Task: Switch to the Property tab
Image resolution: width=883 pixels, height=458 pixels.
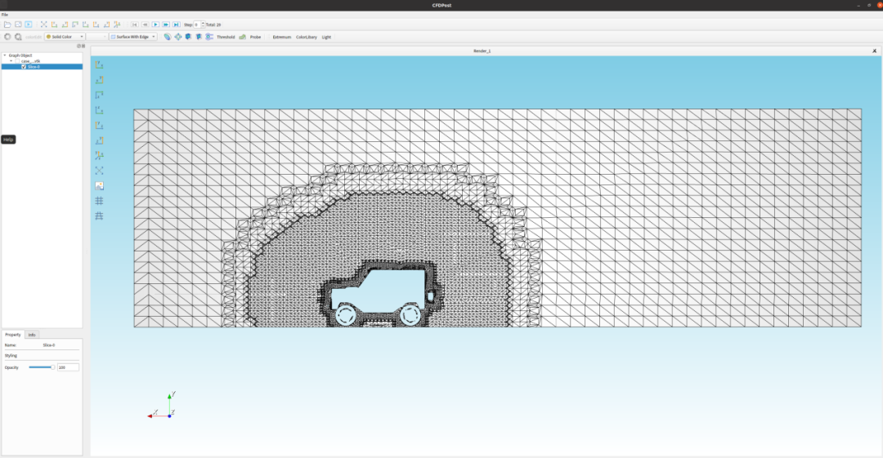Action: pyautogui.click(x=12, y=334)
